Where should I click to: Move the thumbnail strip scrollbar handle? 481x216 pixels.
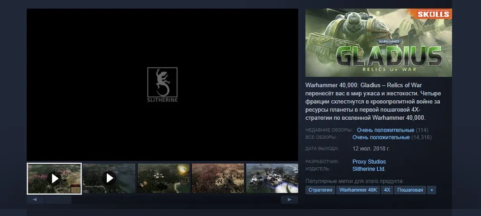click(x=58, y=200)
